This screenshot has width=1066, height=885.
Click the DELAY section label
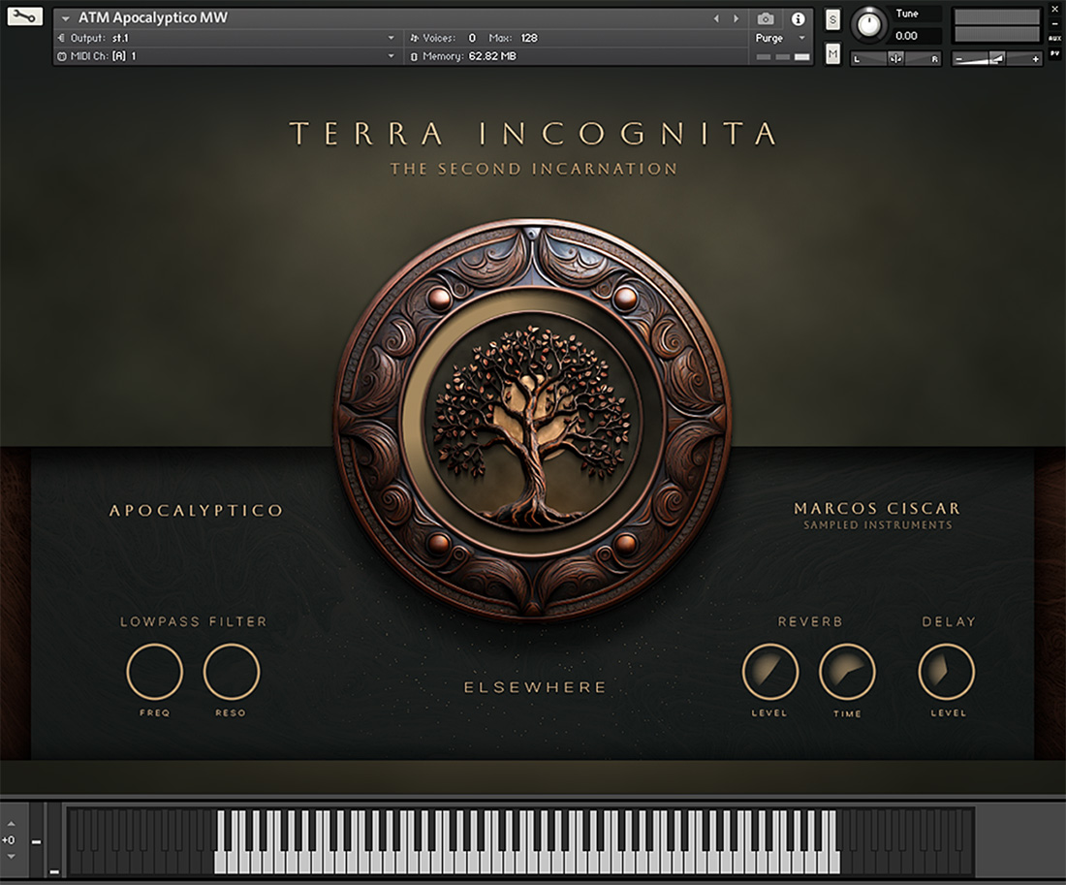[949, 621]
